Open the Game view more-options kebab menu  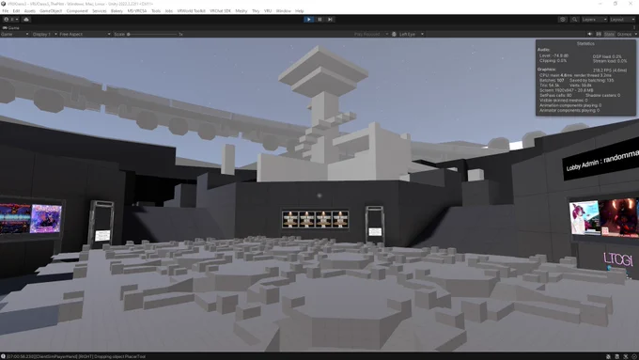pyautogui.click(x=634, y=27)
